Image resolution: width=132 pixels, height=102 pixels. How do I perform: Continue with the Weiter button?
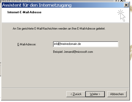(95, 94)
